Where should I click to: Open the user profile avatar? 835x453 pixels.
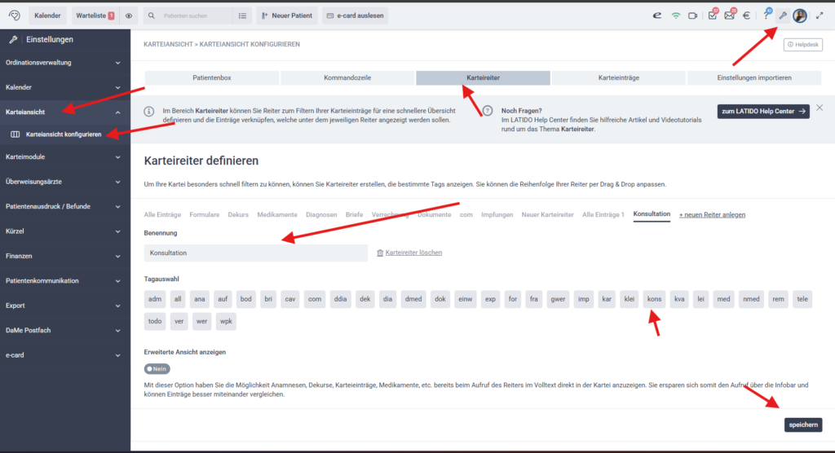pos(800,15)
